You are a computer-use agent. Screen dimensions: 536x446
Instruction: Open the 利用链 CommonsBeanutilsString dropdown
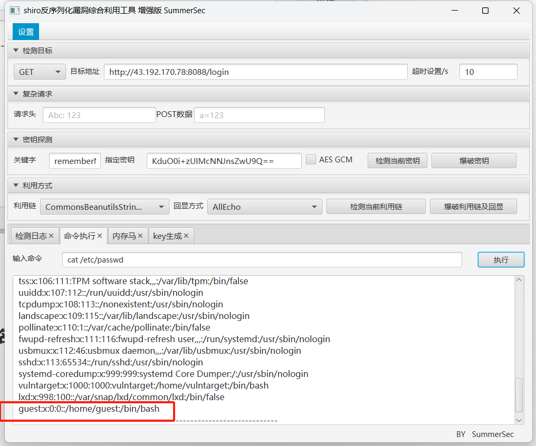[x=104, y=207]
